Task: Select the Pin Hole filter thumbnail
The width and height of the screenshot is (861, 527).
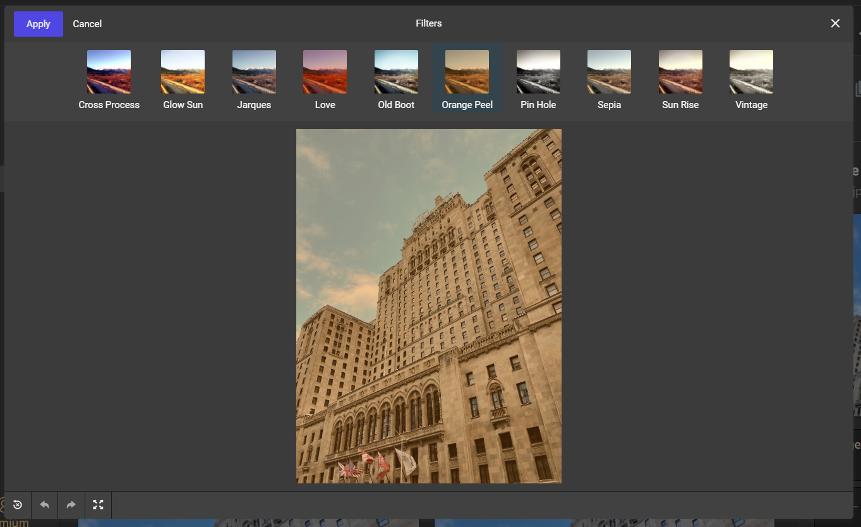Action: click(538, 72)
